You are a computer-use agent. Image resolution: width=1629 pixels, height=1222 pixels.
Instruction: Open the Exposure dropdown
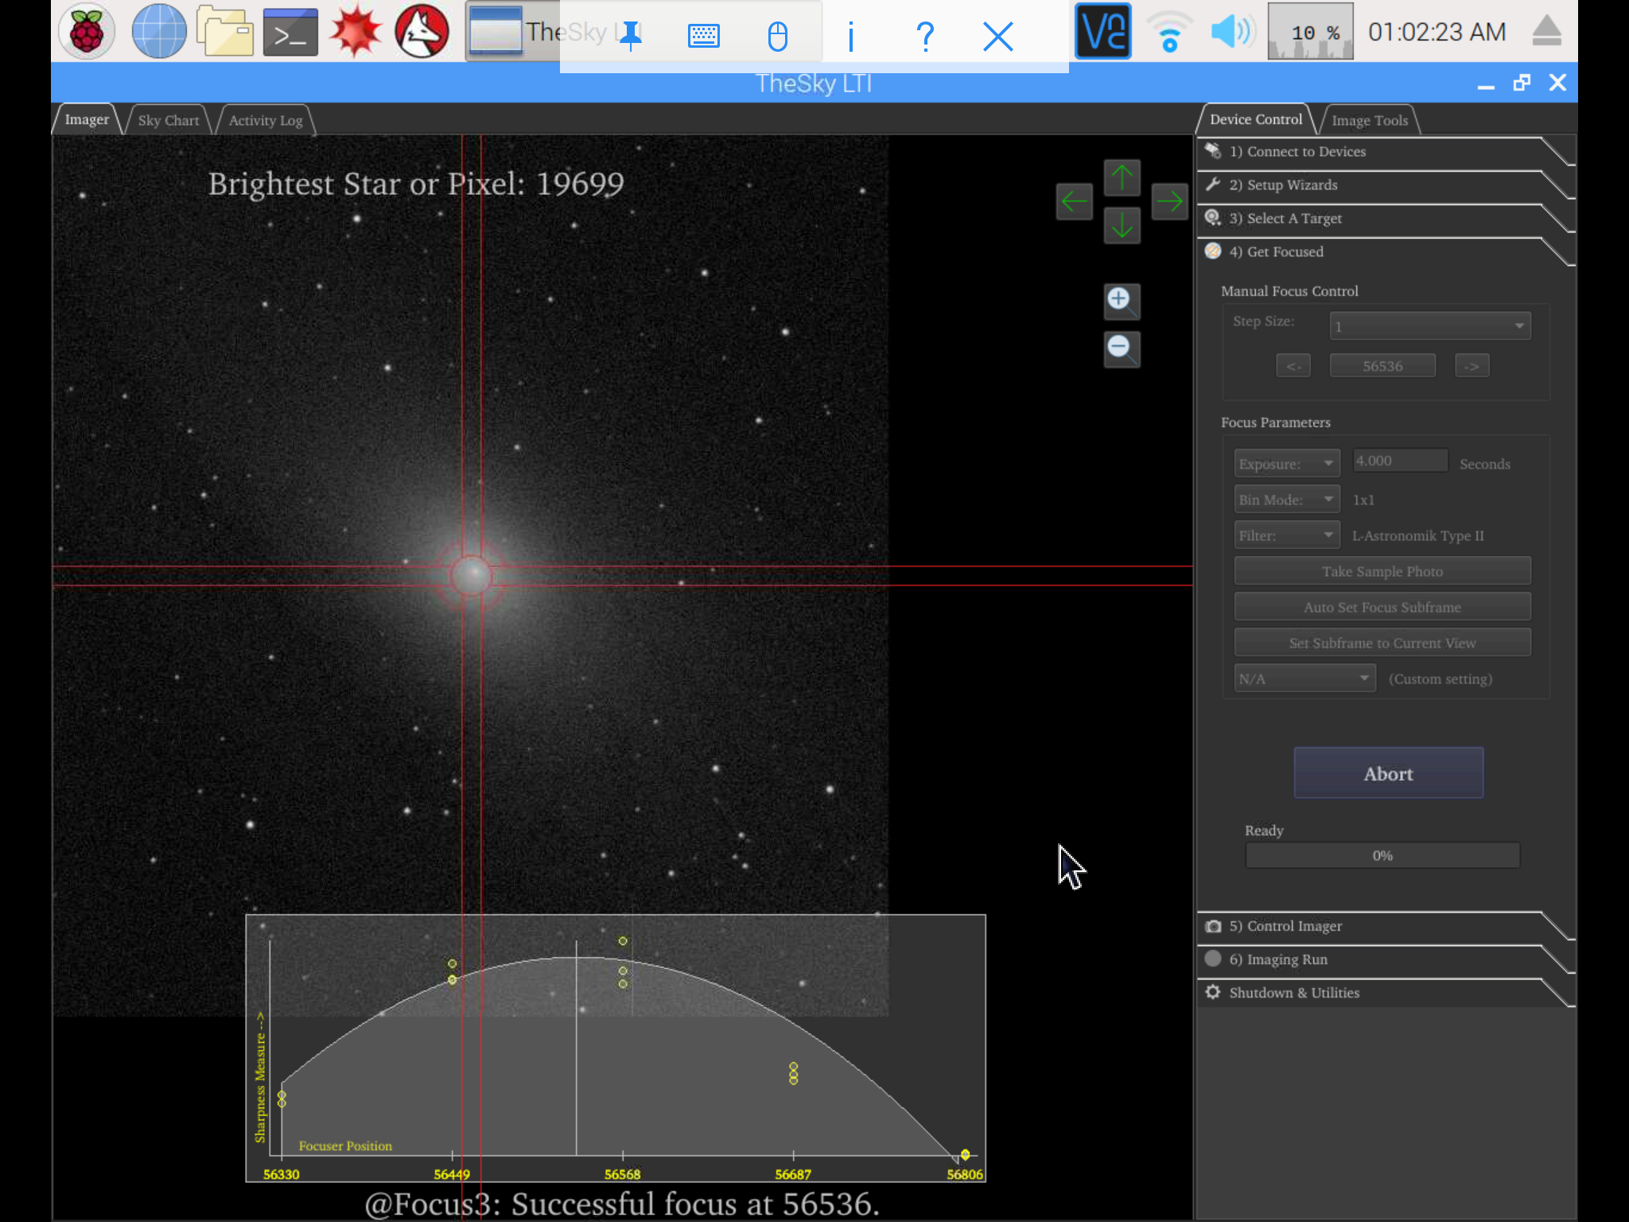tap(1287, 464)
